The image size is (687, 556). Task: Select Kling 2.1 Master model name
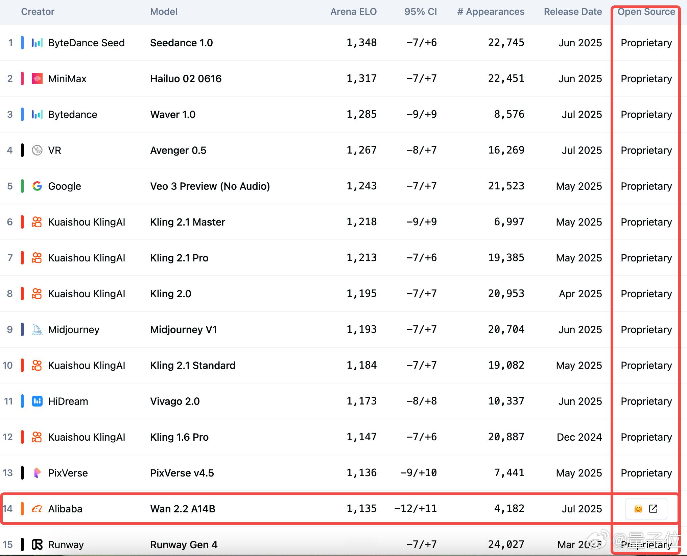(x=188, y=222)
